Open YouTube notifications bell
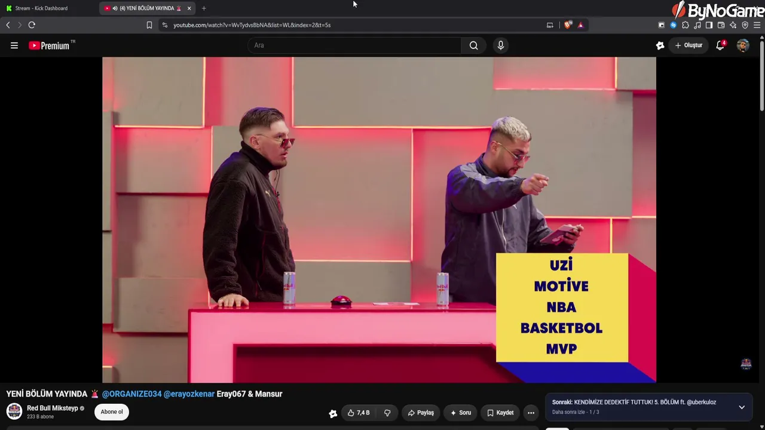The image size is (765, 430). (720, 45)
